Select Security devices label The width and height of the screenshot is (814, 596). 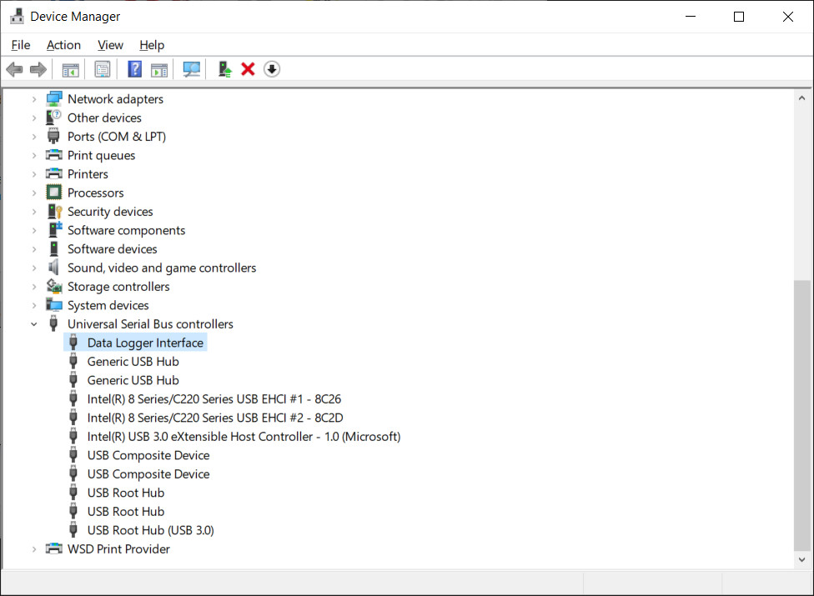110,212
